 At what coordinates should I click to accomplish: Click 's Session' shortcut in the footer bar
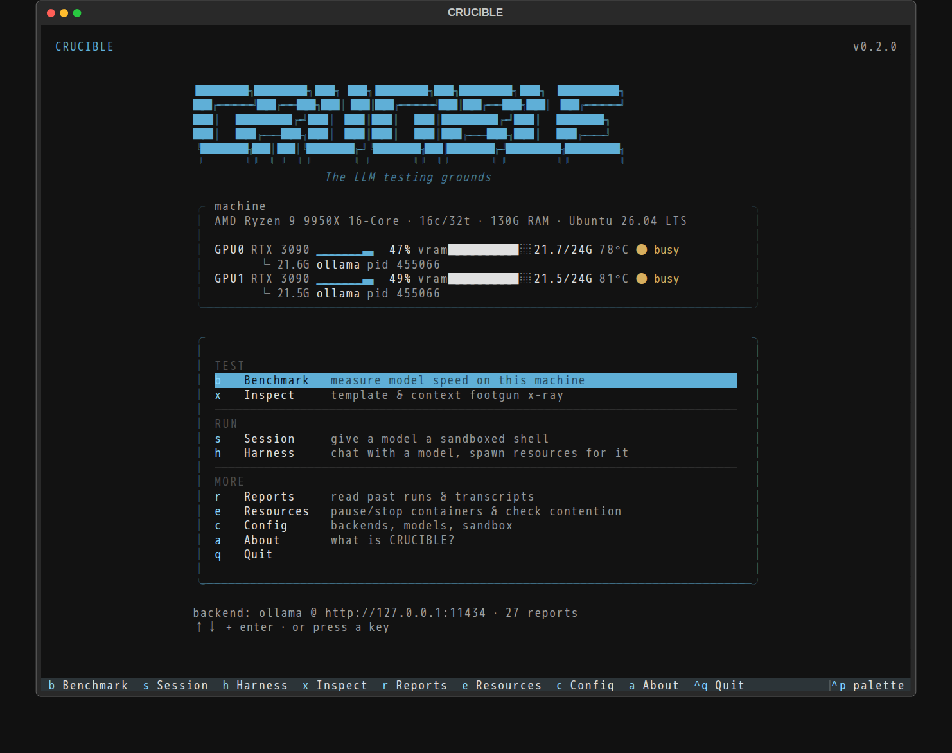click(x=175, y=686)
